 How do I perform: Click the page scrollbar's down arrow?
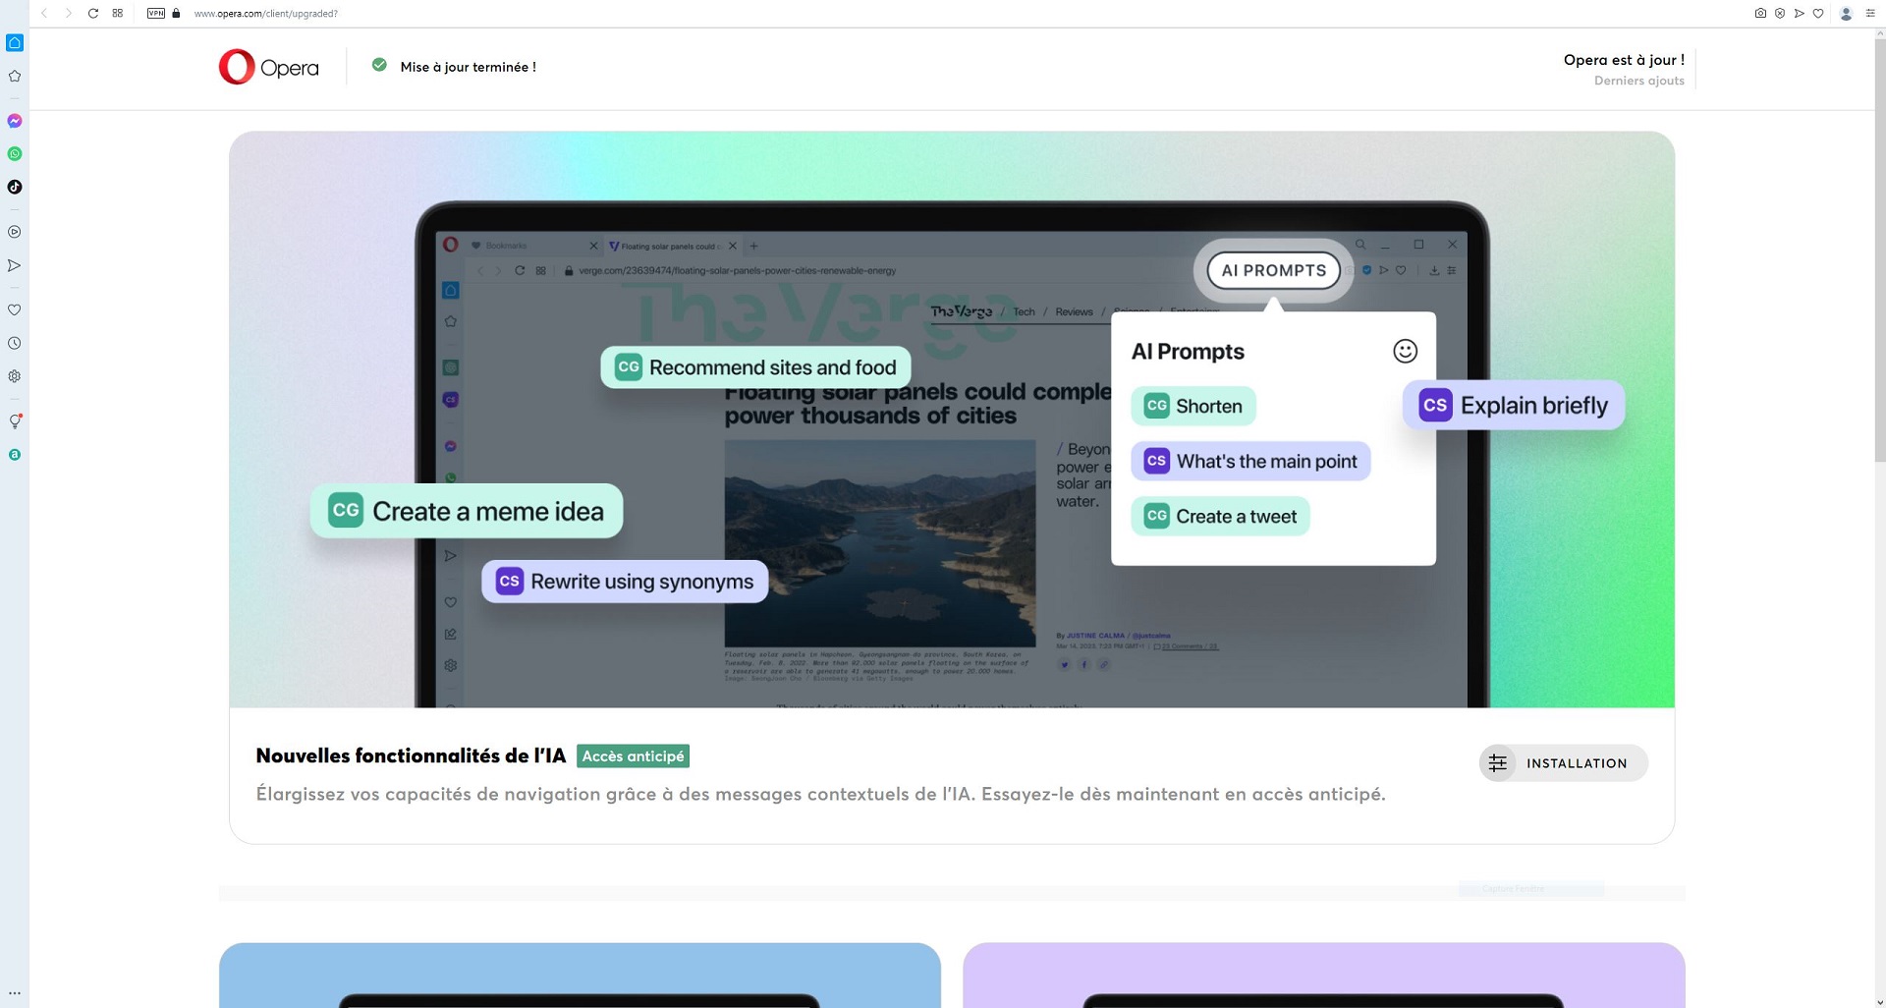coord(1879,1002)
